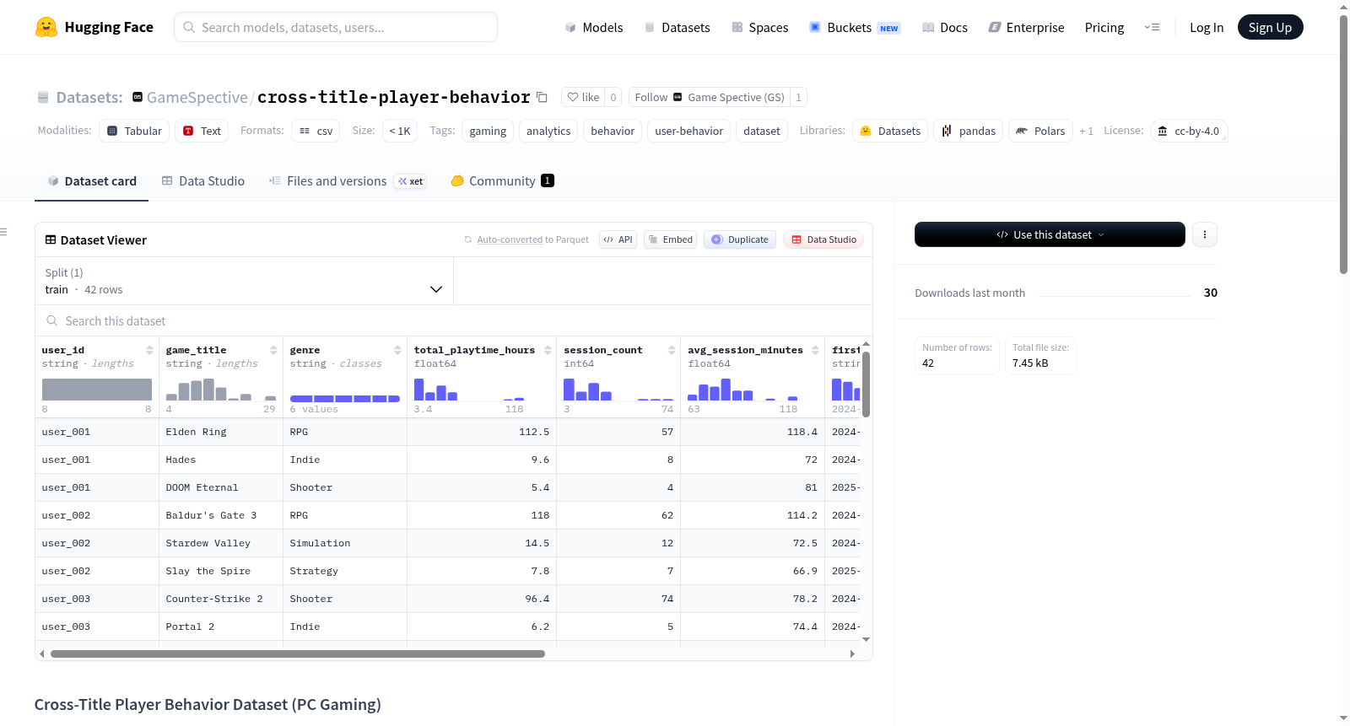Screen dimensions: 1350x726
Task: Copy dataset name with the copy icon
Action: (543, 97)
